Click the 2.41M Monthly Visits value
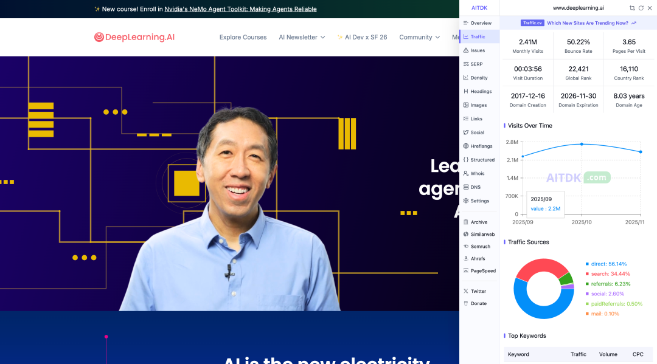The height and width of the screenshot is (364, 657). (528, 43)
